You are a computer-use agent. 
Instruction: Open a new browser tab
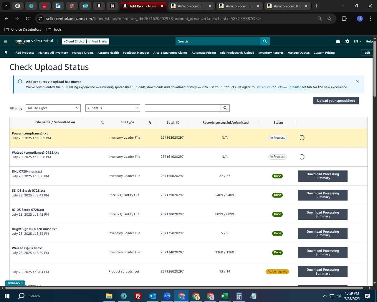[x=317, y=6]
